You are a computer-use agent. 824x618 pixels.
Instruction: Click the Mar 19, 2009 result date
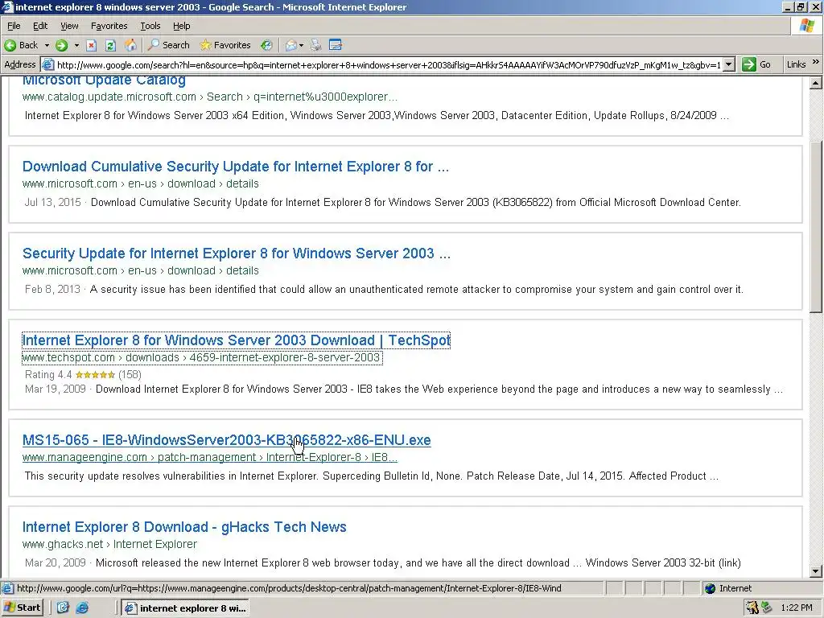55,389
